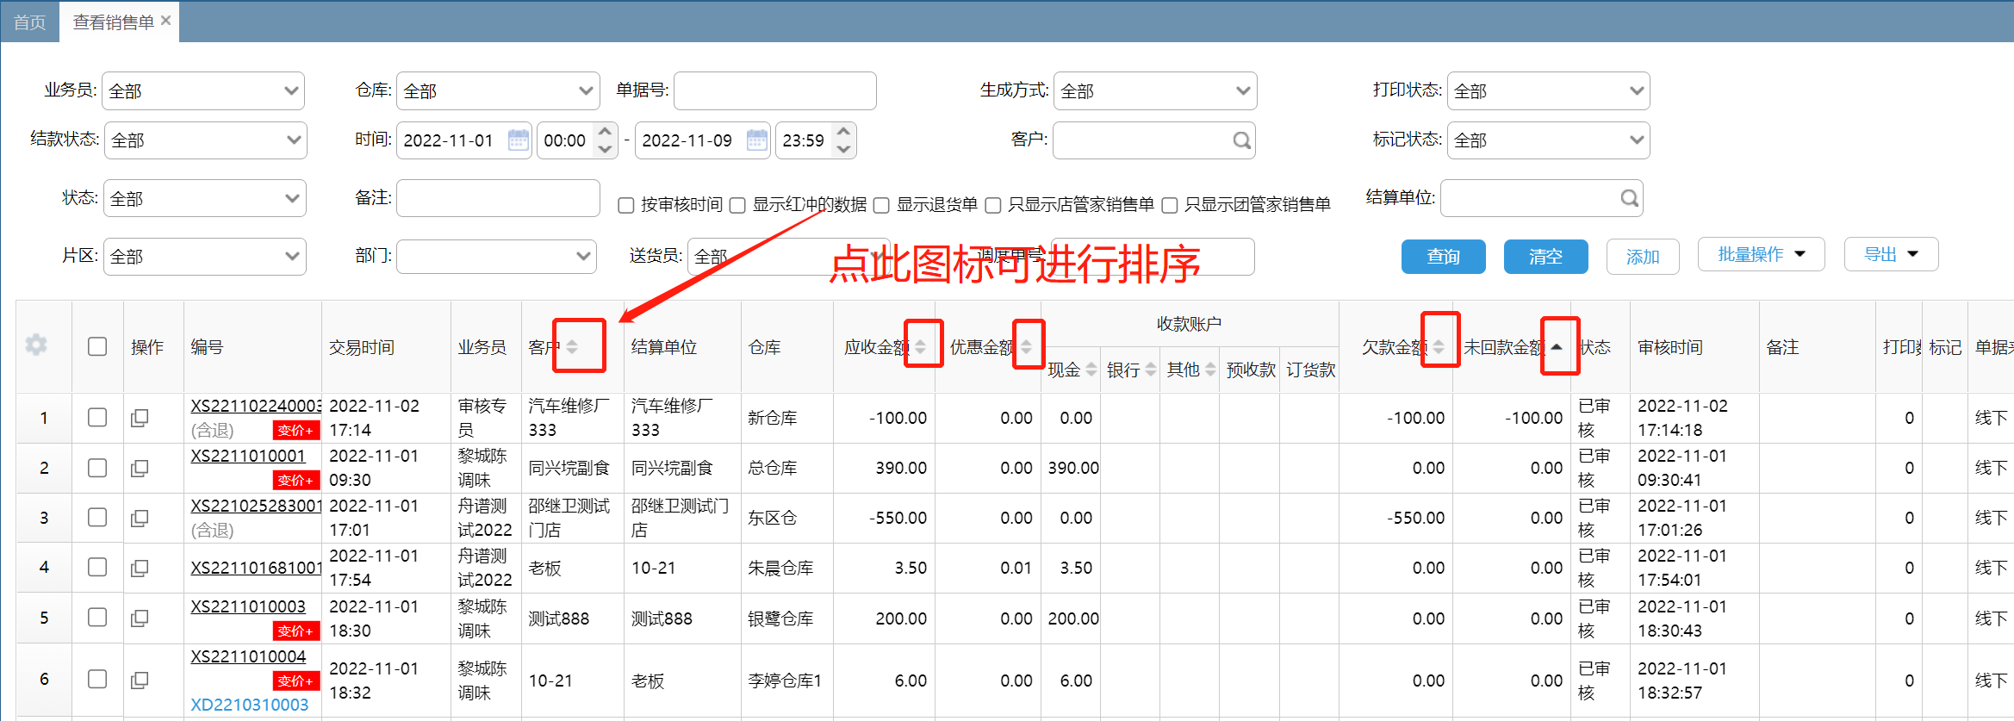Image resolution: width=2014 pixels, height=721 pixels.
Task: Enable 显示退货单 checkbox
Action: click(x=881, y=205)
